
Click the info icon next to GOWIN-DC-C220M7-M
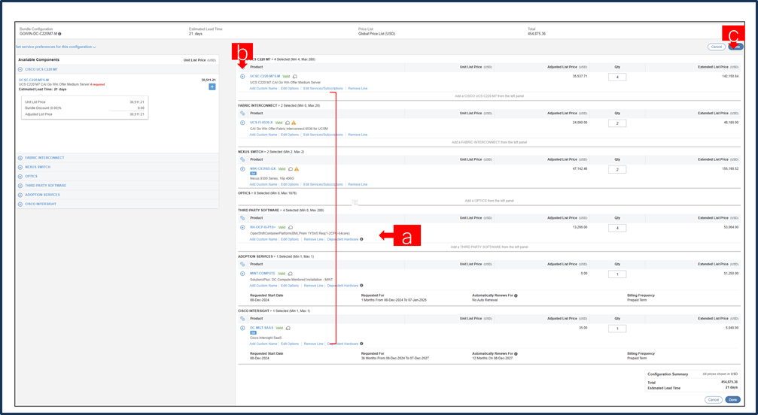tap(60, 34)
